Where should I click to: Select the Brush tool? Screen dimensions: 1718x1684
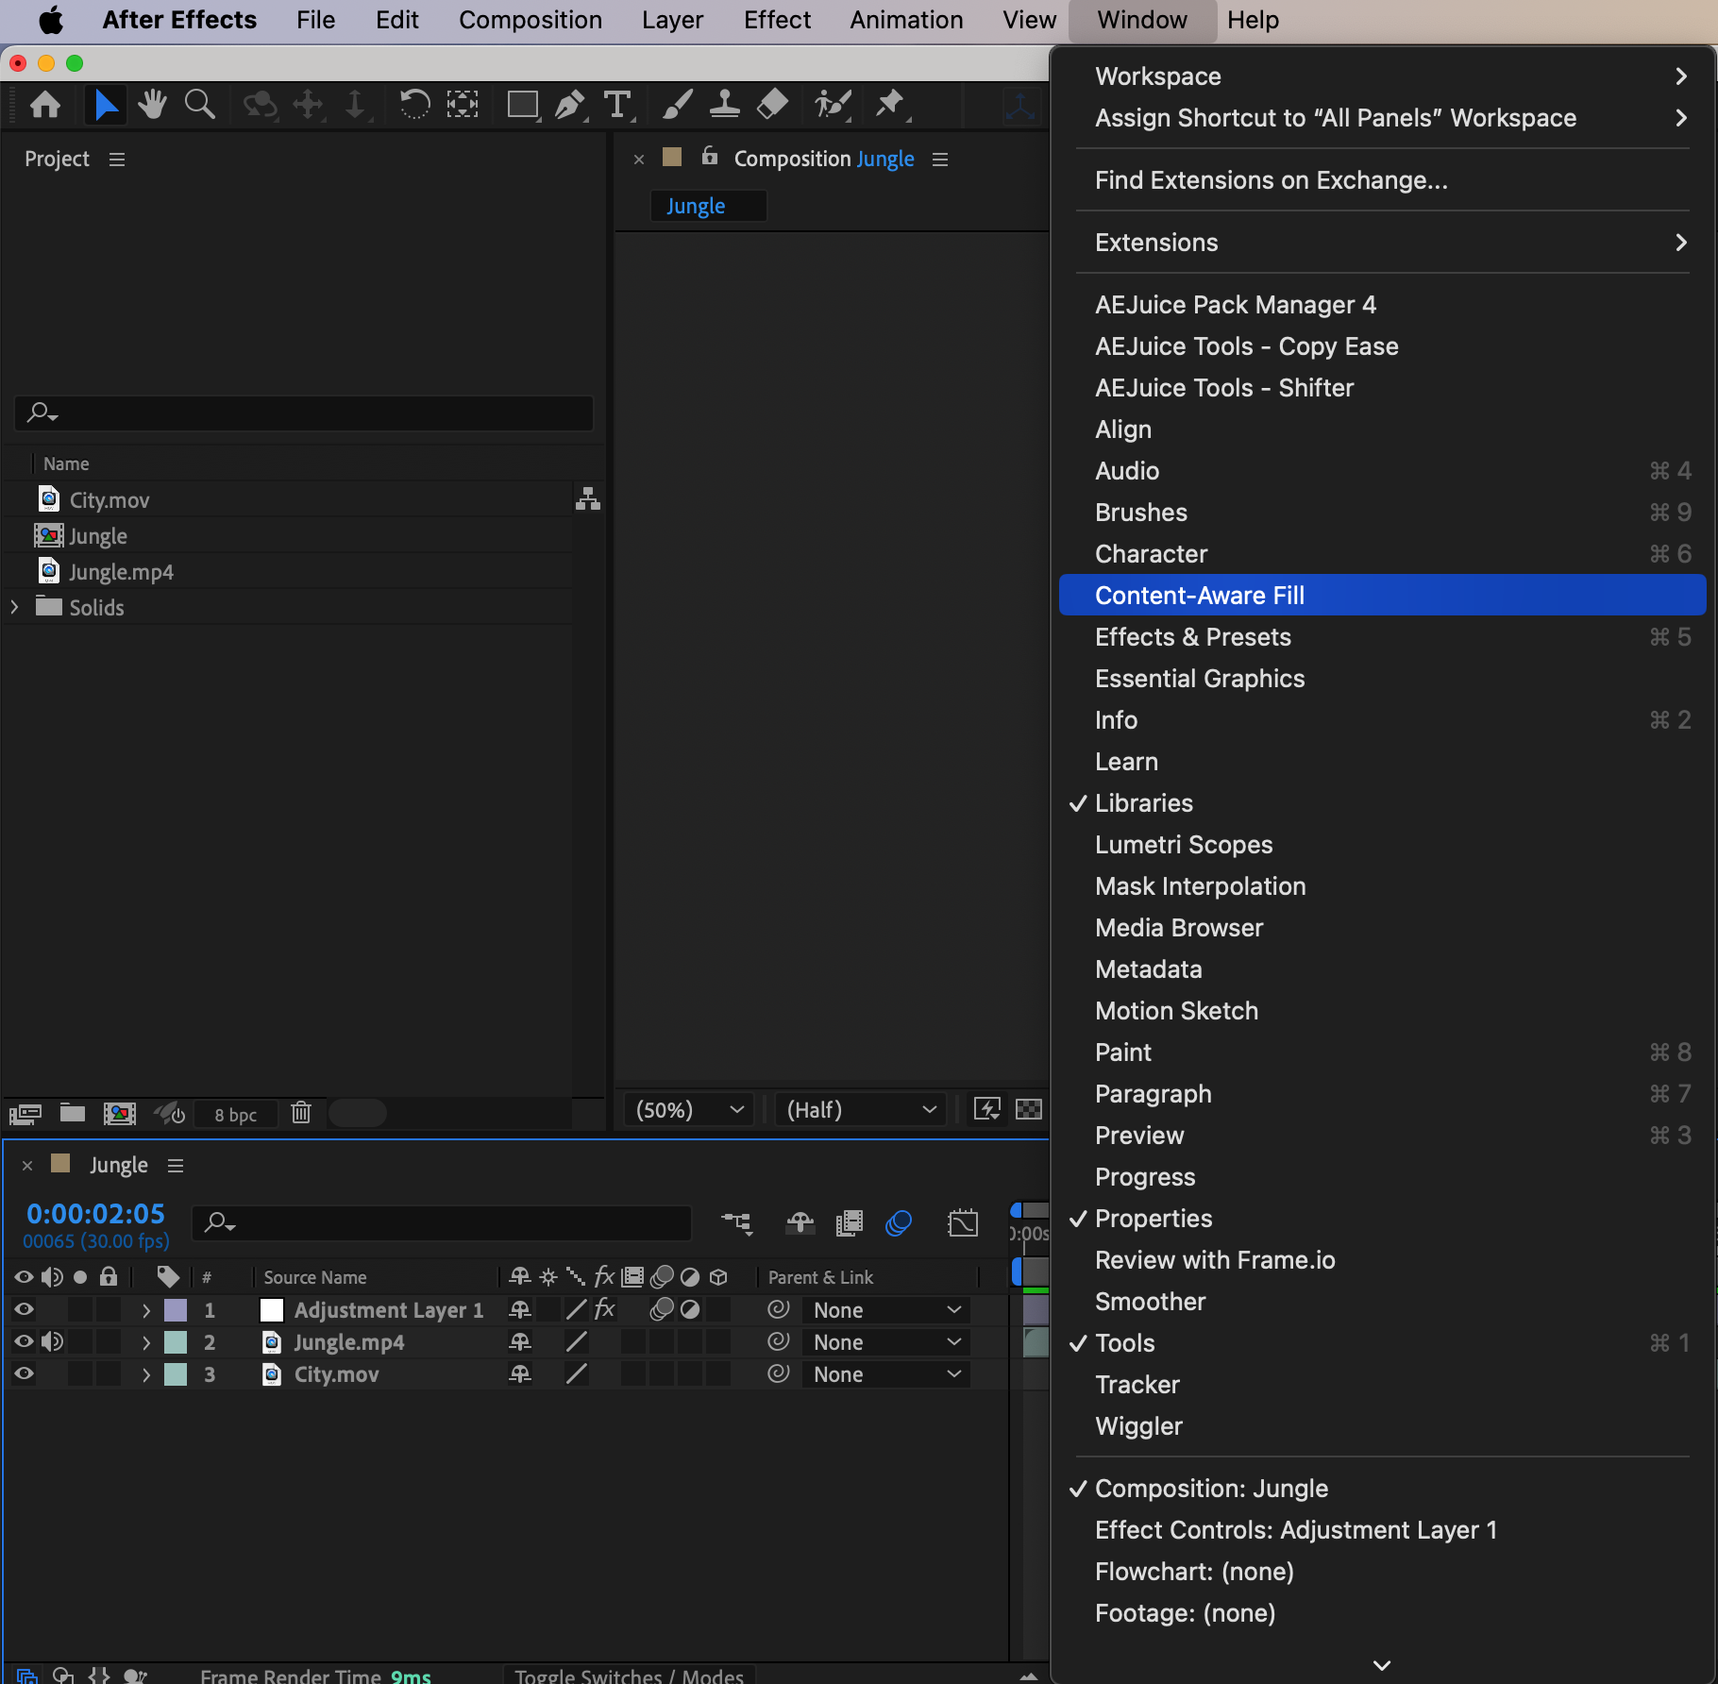click(x=677, y=104)
